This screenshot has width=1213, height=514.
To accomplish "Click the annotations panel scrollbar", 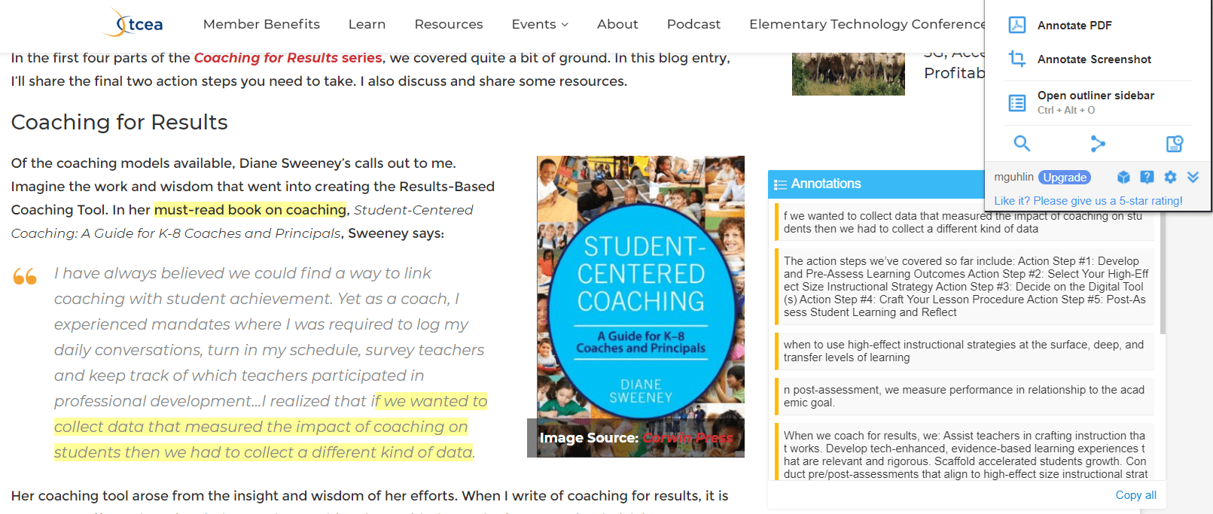I will [x=1163, y=271].
